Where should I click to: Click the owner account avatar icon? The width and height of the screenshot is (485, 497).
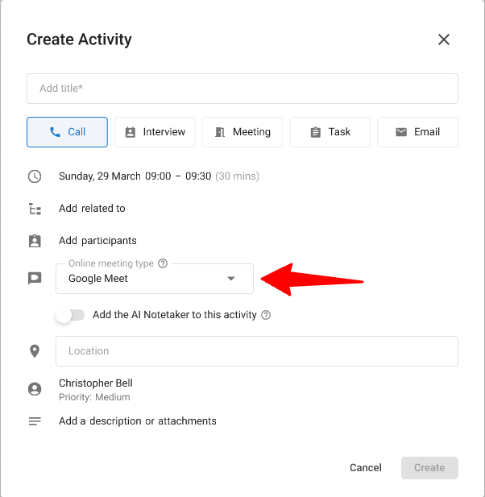point(35,389)
